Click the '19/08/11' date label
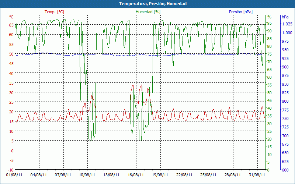295x184 pixels. tap(160, 175)
